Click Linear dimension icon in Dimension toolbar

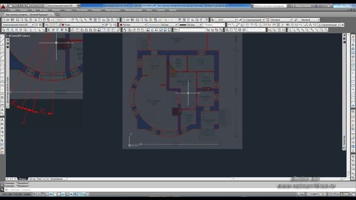pyautogui.click(x=229, y=24)
